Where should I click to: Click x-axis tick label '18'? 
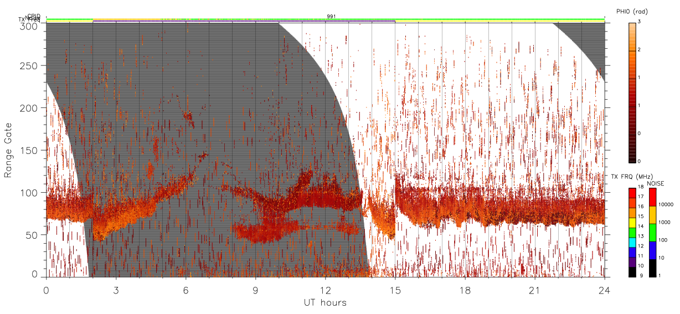tap(465, 290)
